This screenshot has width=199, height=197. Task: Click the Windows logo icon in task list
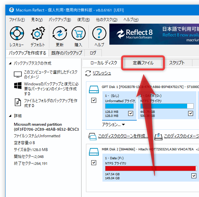coord(18,85)
